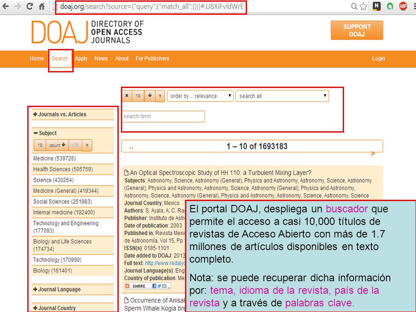This screenshot has width=416, height=312.
Task: Open the Home menu item
Action: [x=36, y=58]
